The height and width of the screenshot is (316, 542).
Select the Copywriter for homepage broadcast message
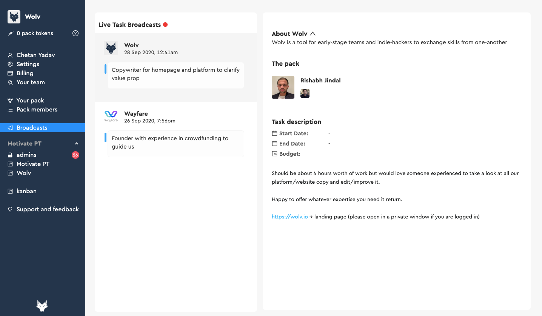tap(176, 76)
